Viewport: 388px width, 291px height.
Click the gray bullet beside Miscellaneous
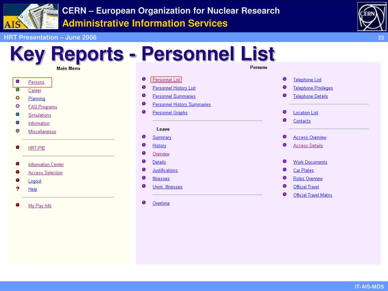(17, 131)
